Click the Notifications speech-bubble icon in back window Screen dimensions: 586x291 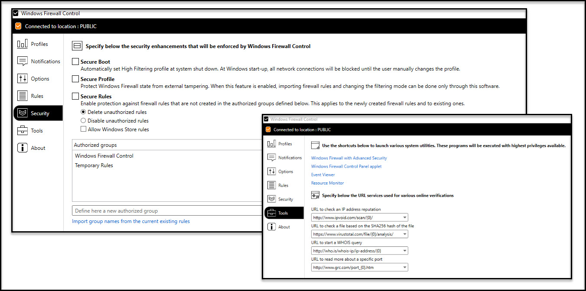(23, 61)
